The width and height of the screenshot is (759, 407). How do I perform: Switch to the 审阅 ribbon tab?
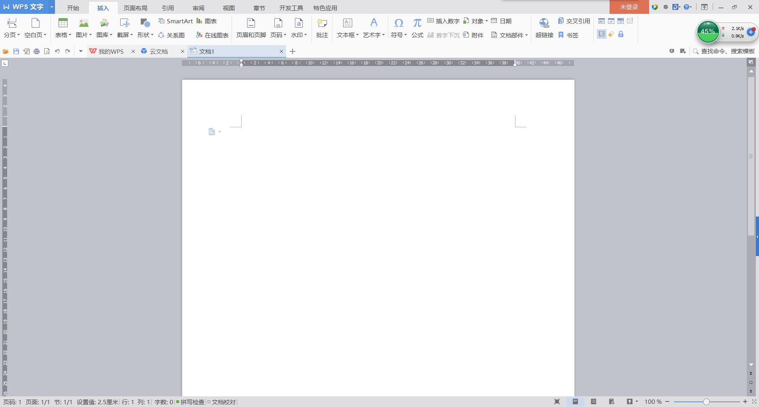(198, 8)
